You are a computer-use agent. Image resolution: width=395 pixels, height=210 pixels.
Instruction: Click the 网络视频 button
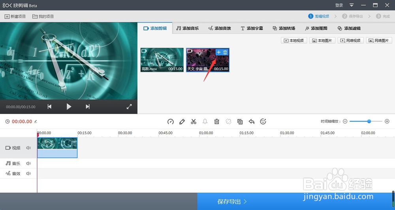point(351,41)
